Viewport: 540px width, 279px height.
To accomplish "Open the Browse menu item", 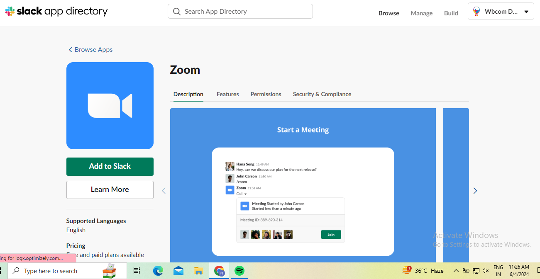I will click(x=389, y=13).
